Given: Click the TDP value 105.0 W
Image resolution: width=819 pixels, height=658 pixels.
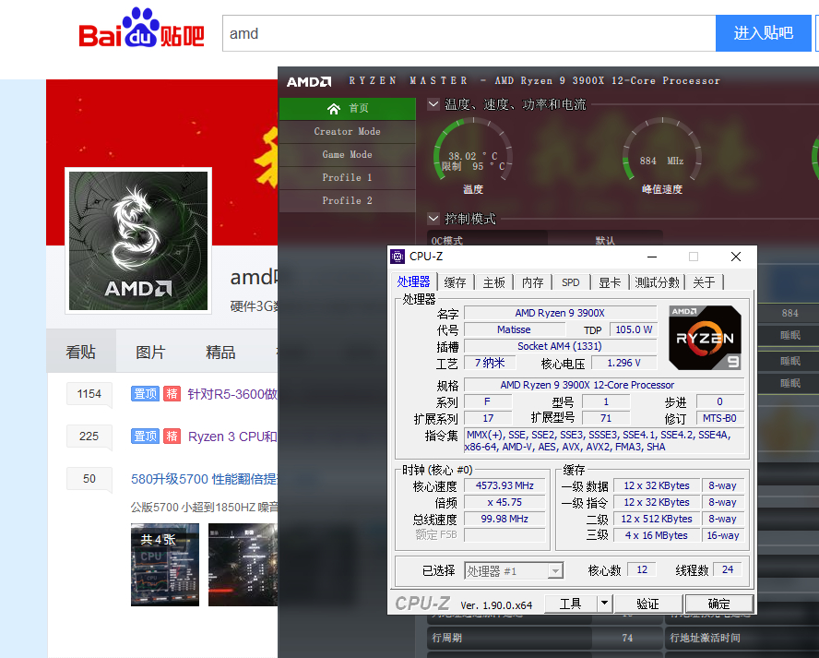Looking at the screenshot, I should 634,329.
